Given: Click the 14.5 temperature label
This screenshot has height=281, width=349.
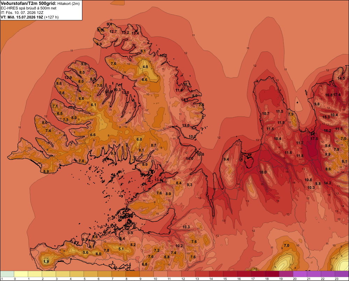Looking at the screenshot, I should [341, 78].
